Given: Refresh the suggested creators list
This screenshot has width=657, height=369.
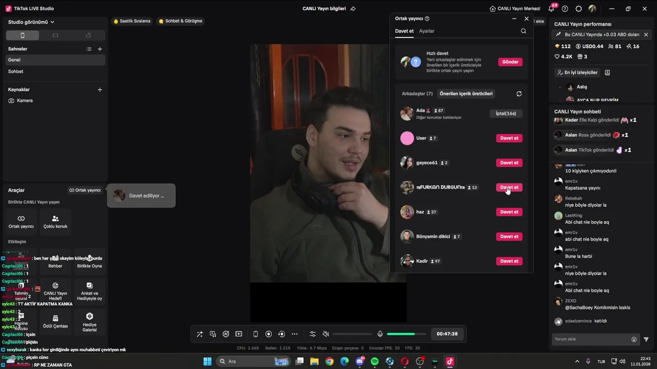Looking at the screenshot, I should click(x=519, y=94).
